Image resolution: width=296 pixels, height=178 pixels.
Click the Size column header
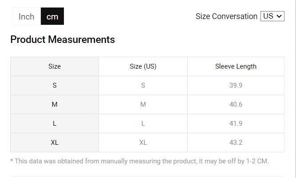click(55, 66)
